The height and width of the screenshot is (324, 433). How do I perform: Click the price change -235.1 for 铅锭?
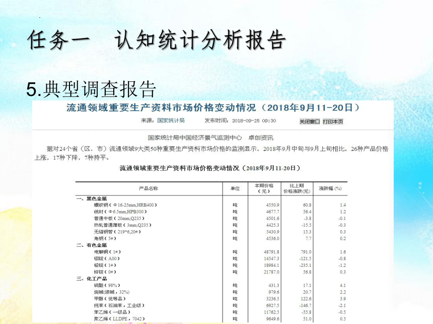[x=305, y=265]
